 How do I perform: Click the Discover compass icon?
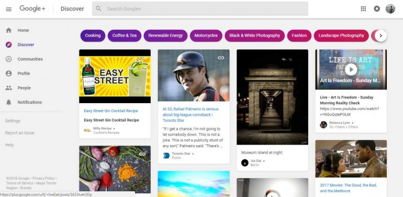(9, 45)
